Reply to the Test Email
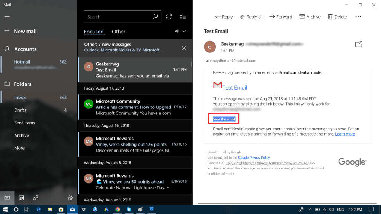 pos(224,17)
